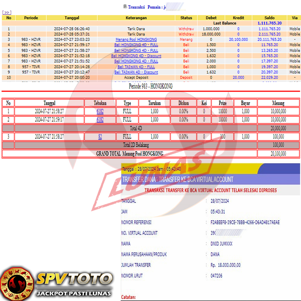
Task: Click the [>>] expand link at top left
Action: point(7,13)
